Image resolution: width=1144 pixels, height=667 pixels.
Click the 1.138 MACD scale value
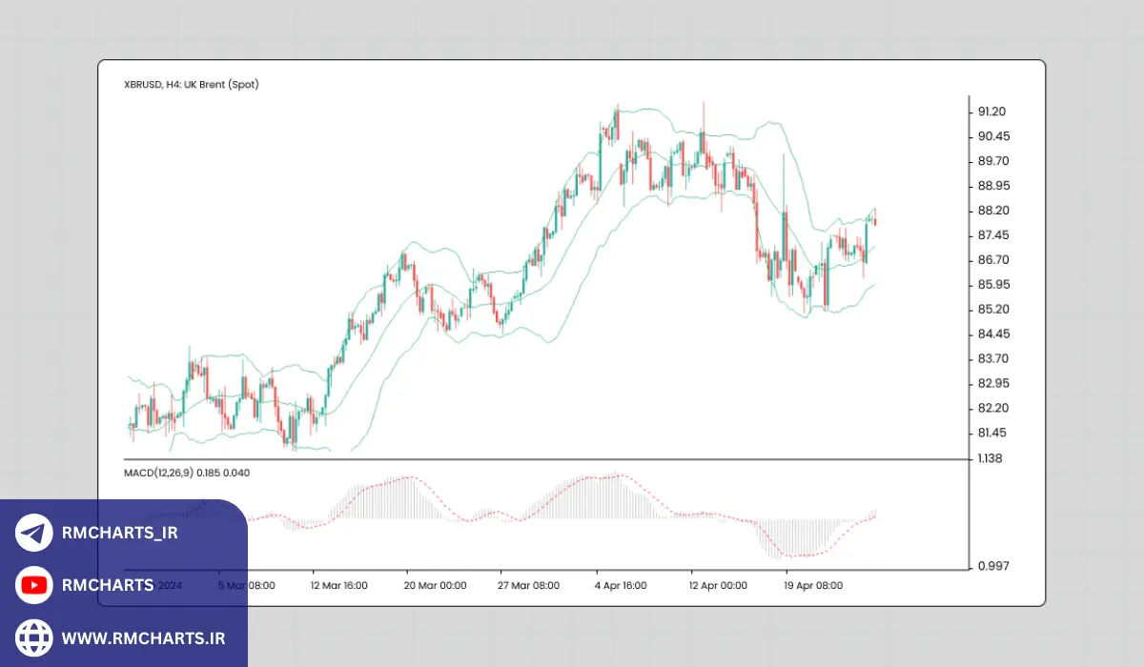[x=990, y=458]
